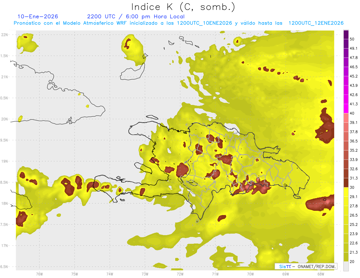Click the '22.6' color bar value
The height and width of the screenshot is (278, 360).
[x=354, y=243]
